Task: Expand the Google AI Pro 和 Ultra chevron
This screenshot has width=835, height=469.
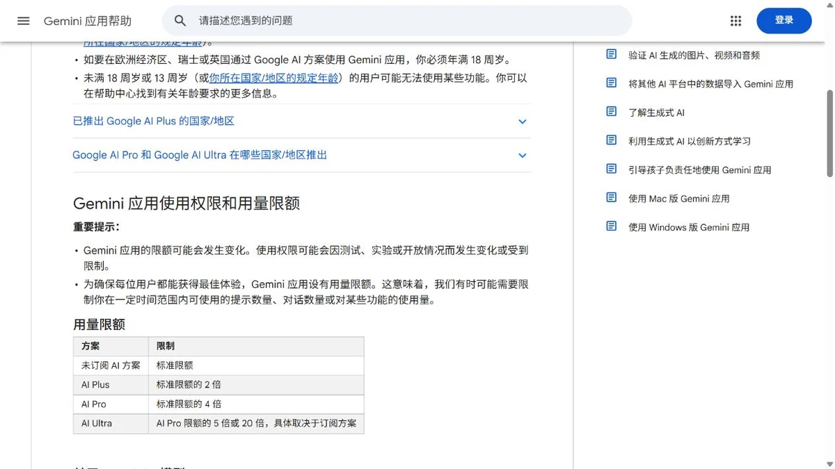Action: click(x=523, y=156)
